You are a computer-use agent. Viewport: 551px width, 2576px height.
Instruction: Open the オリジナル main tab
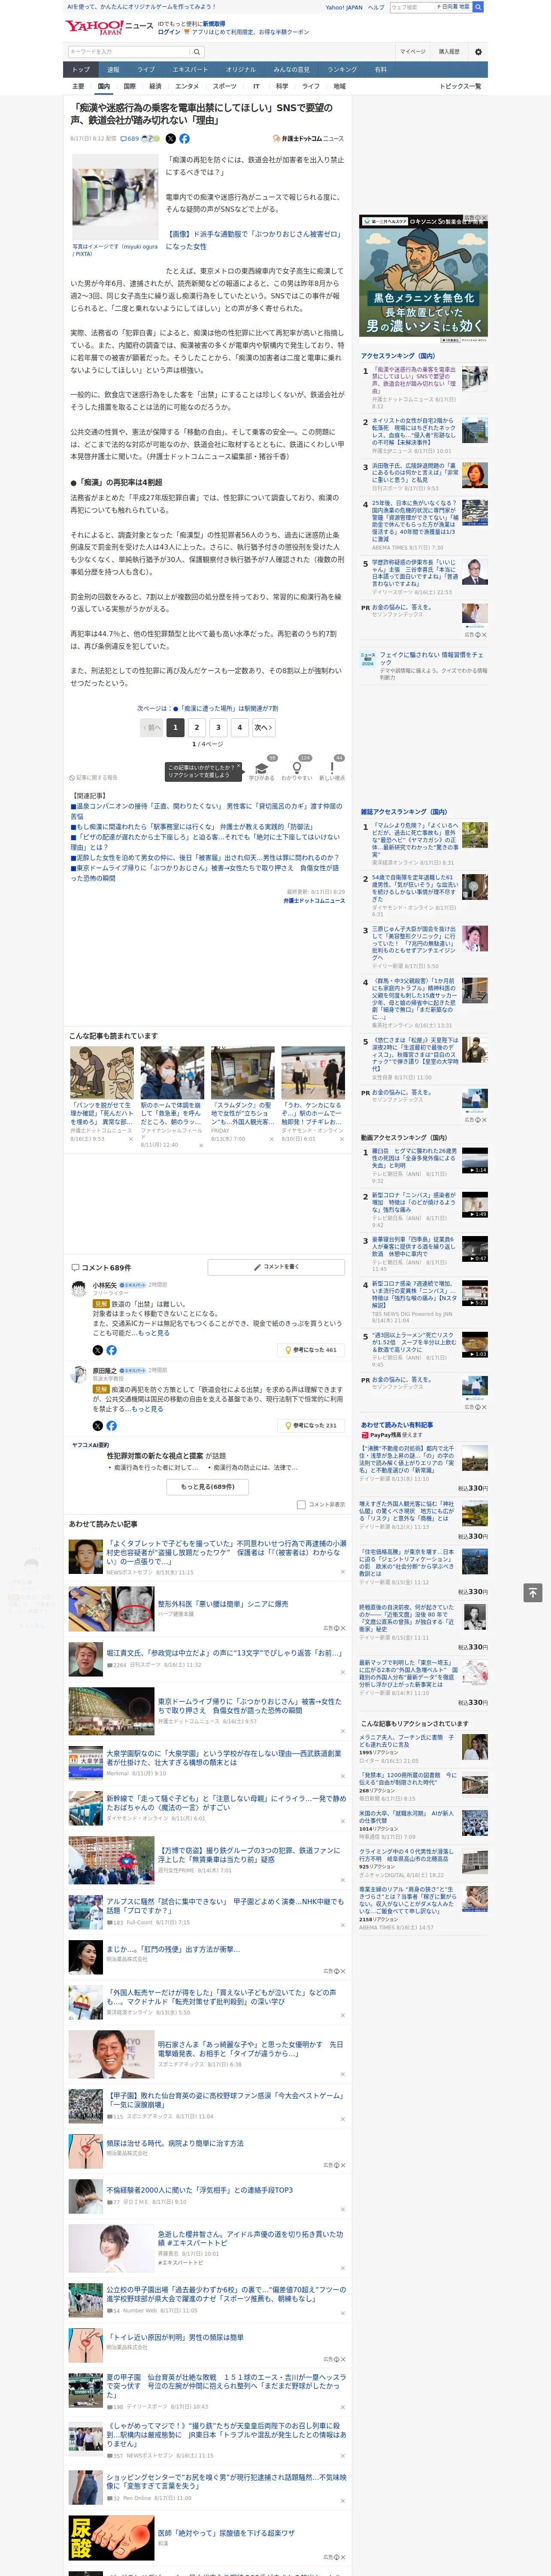241,70
